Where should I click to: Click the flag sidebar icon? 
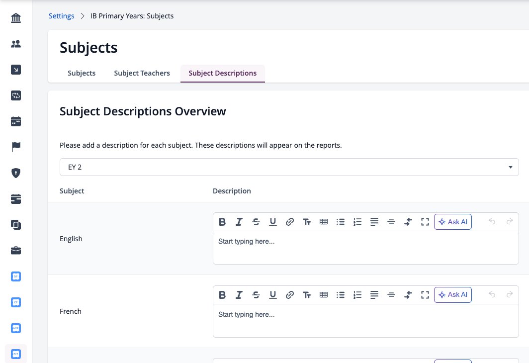click(16, 147)
